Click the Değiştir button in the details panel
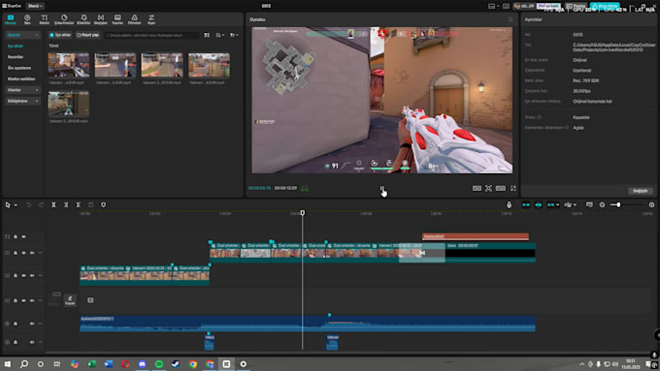The width and height of the screenshot is (660, 371). [x=641, y=191]
